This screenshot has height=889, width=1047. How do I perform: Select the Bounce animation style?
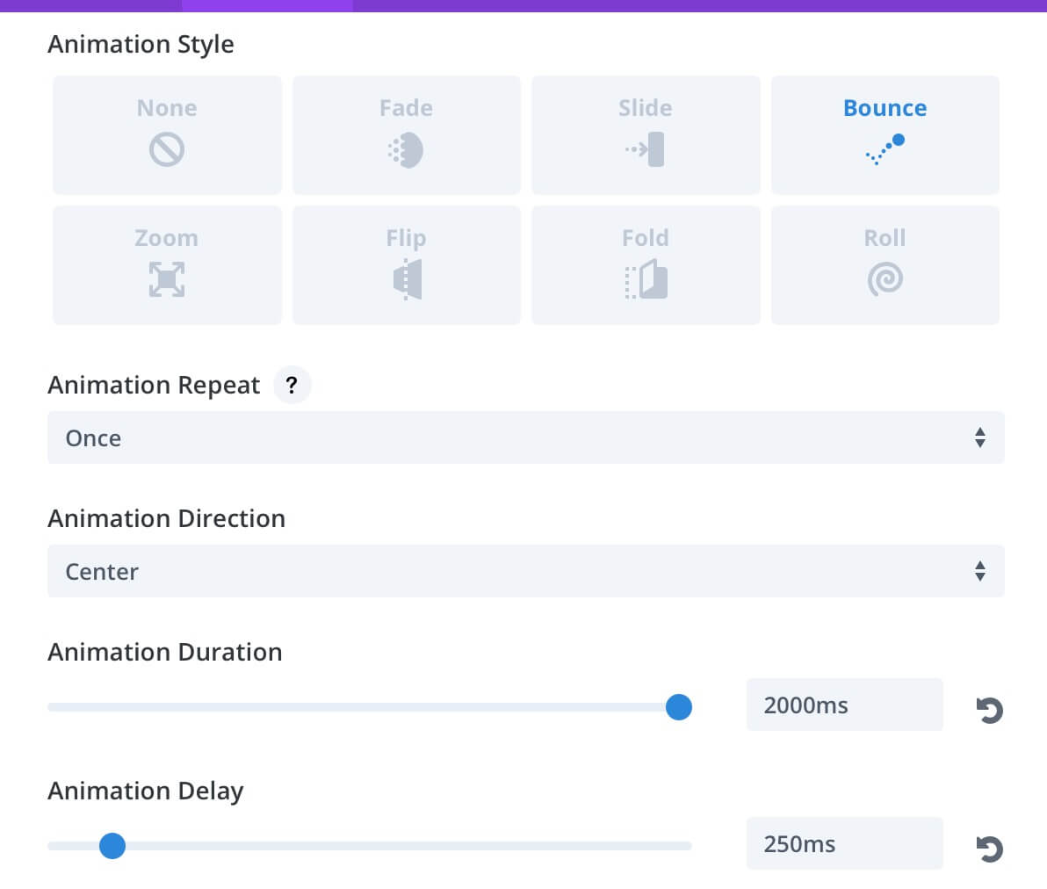coord(885,135)
